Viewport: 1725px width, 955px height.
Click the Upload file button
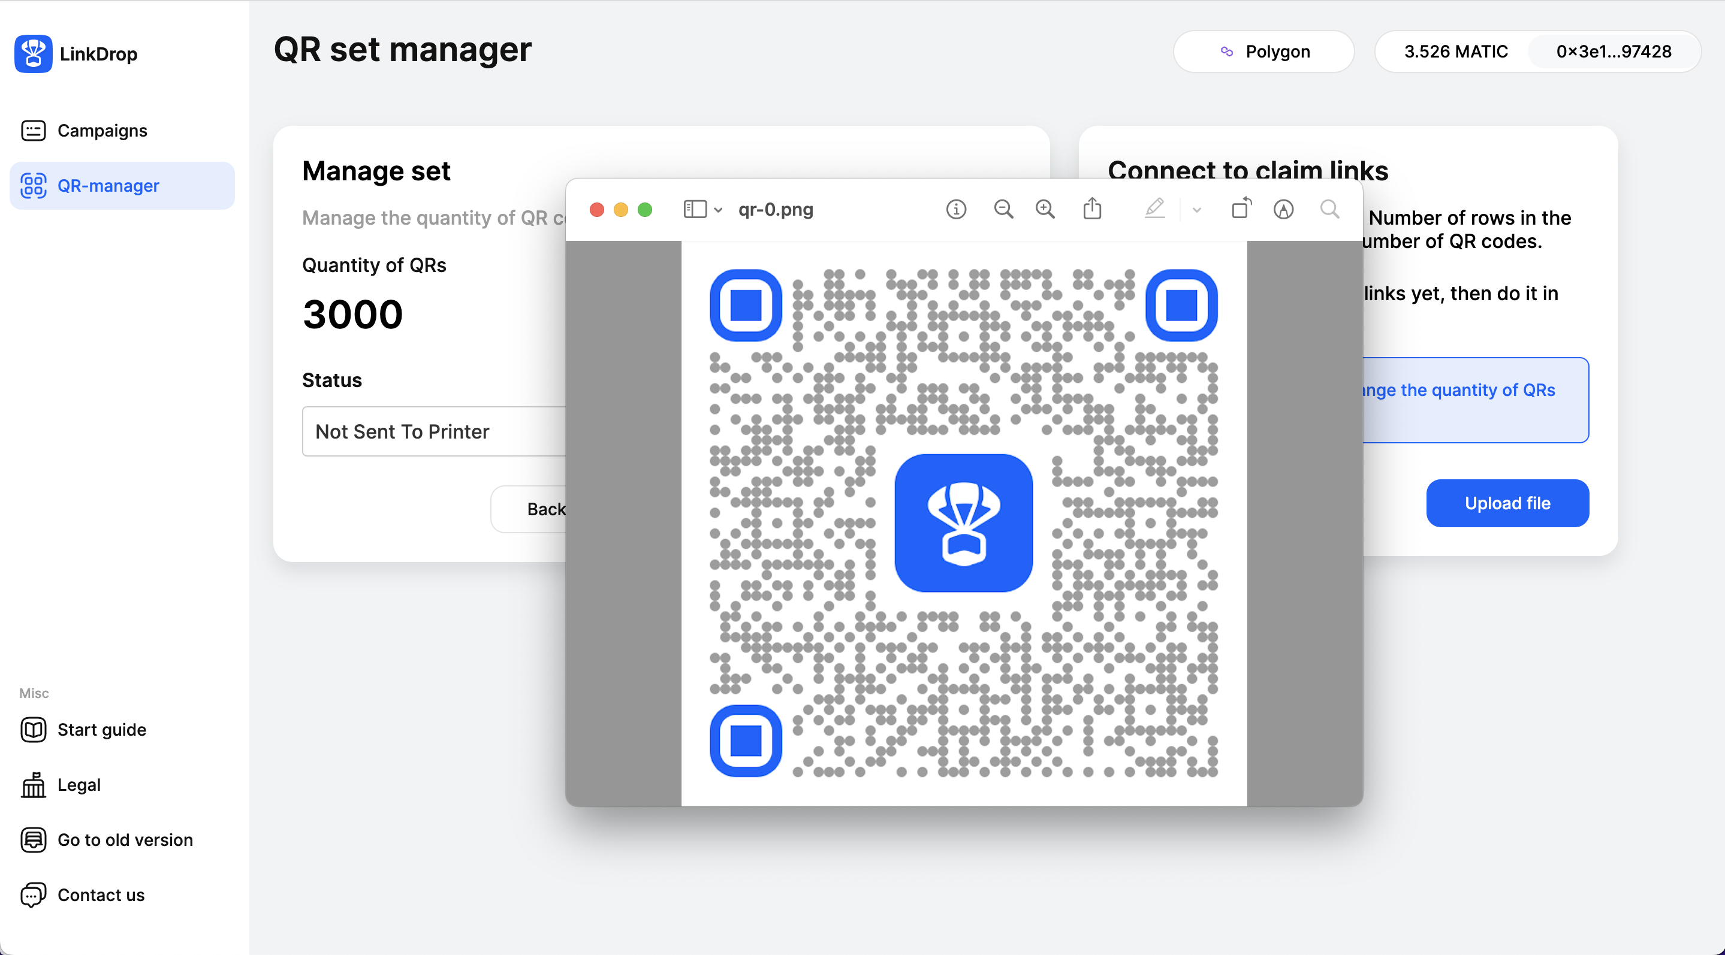point(1507,503)
